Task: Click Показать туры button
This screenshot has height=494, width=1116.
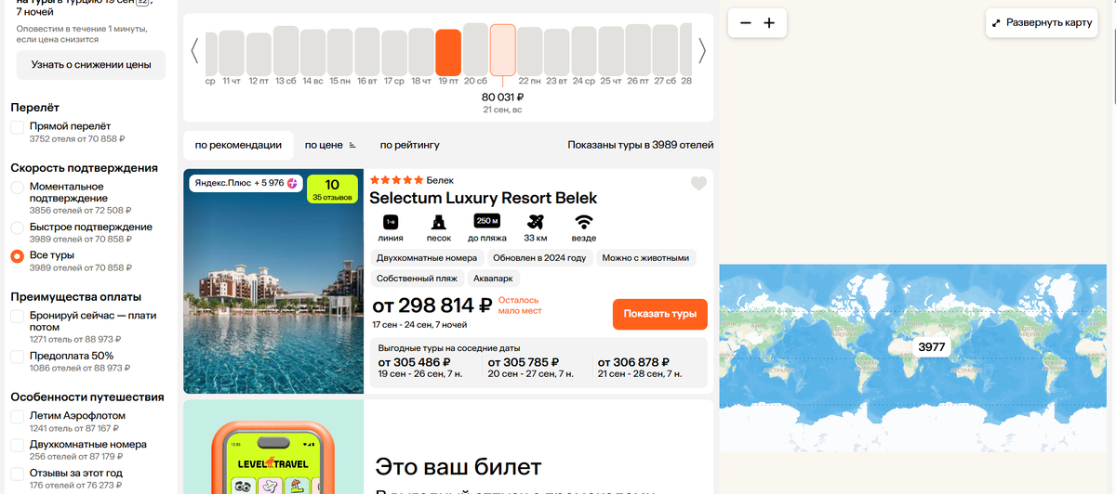Action: click(660, 314)
